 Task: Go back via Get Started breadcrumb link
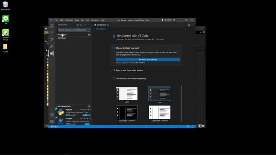coord(100,29)
